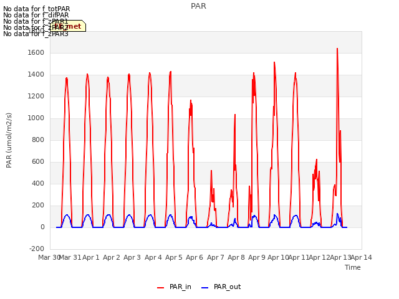The image size is (399, 299).
Task: Click the PAR (umol/m2/s) y-axis label
Action: pos(9,140)
